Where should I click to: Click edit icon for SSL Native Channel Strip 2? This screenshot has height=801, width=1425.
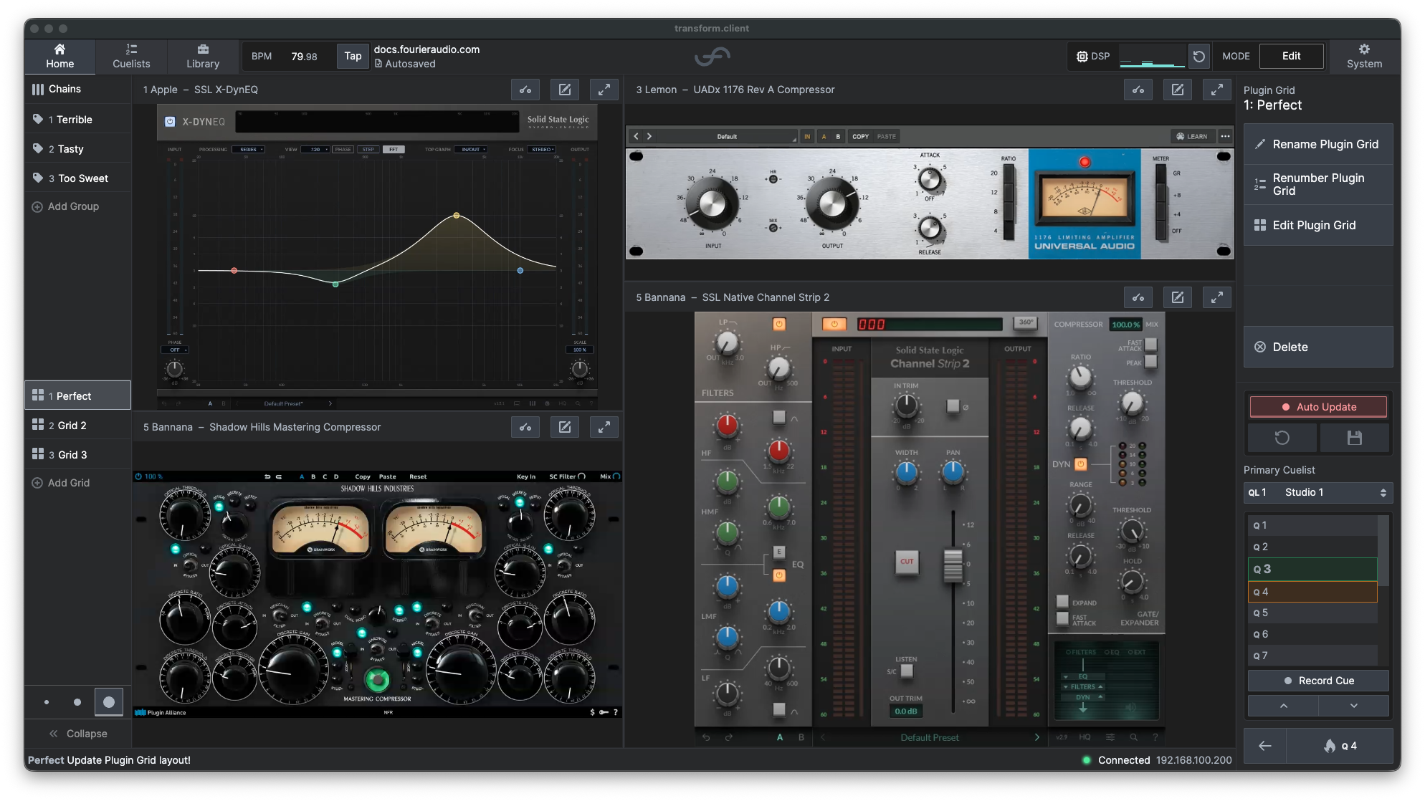(x=1178, y=297)
